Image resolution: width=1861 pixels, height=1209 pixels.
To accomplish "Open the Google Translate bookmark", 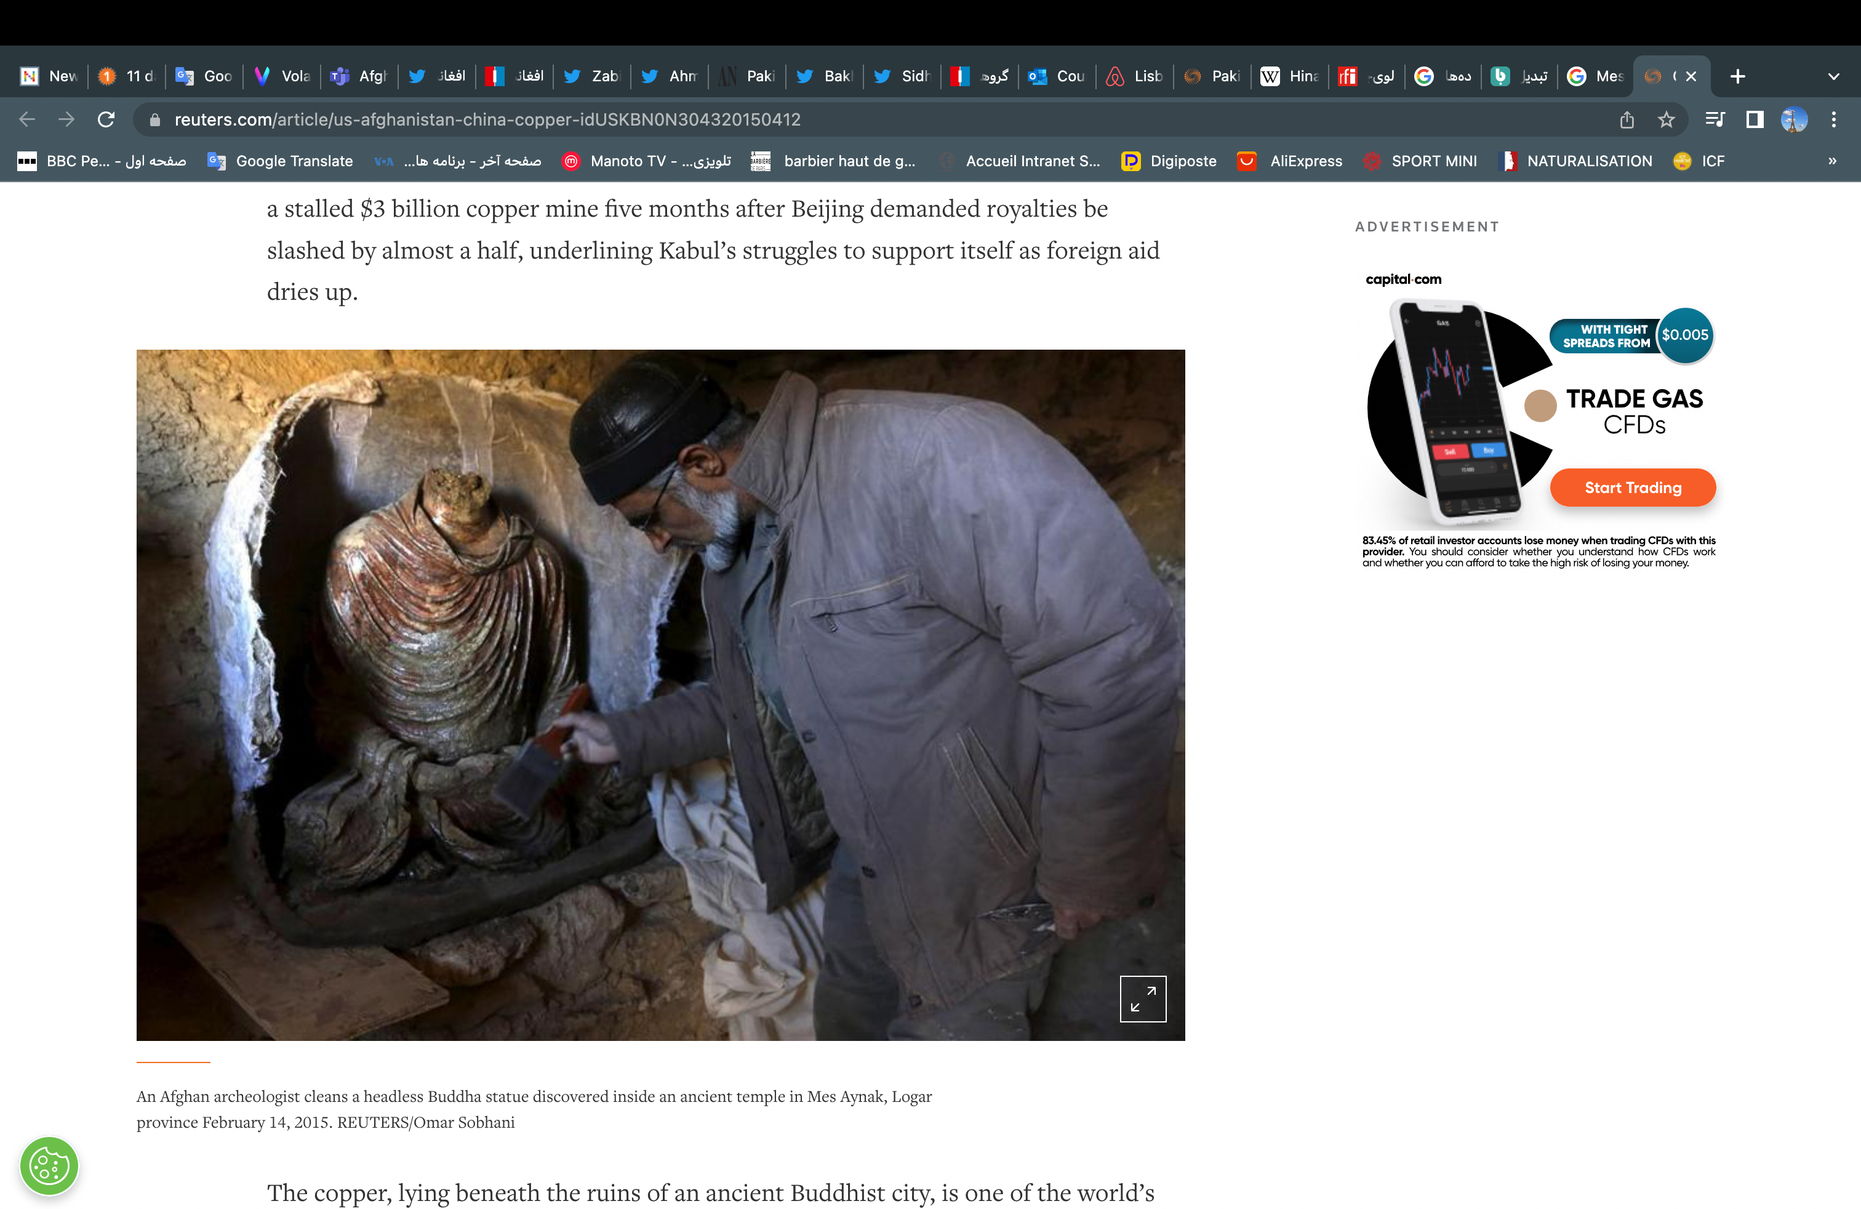I will pyautogui.click(x=281, y=161).
